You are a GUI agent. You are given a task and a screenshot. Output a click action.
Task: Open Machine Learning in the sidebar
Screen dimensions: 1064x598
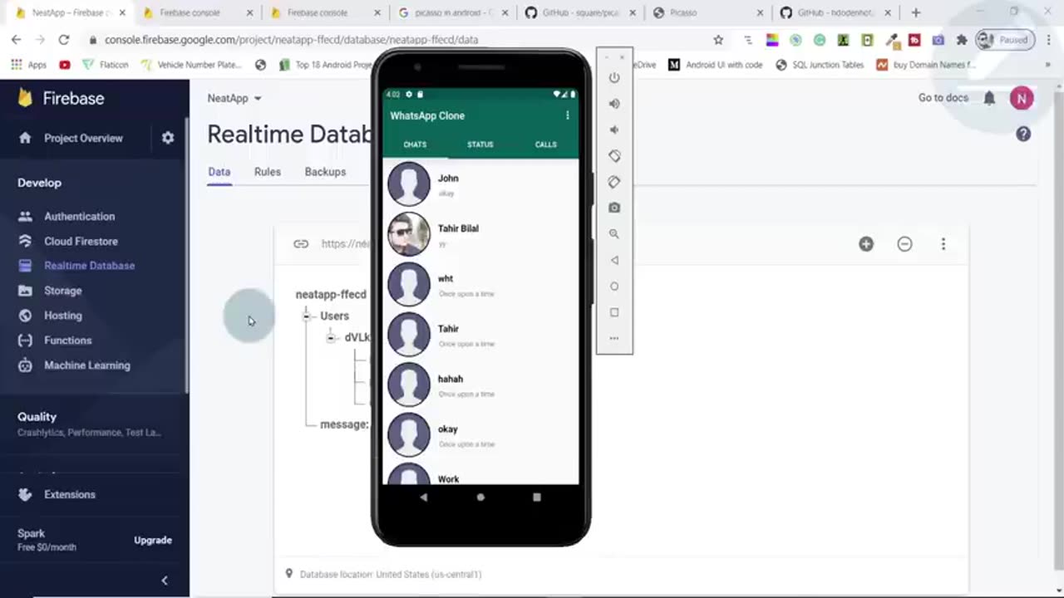click(87, 365)
